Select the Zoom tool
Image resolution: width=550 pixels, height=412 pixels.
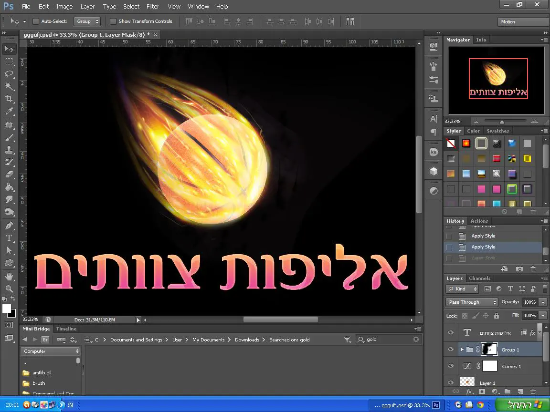tap(9, 288)
